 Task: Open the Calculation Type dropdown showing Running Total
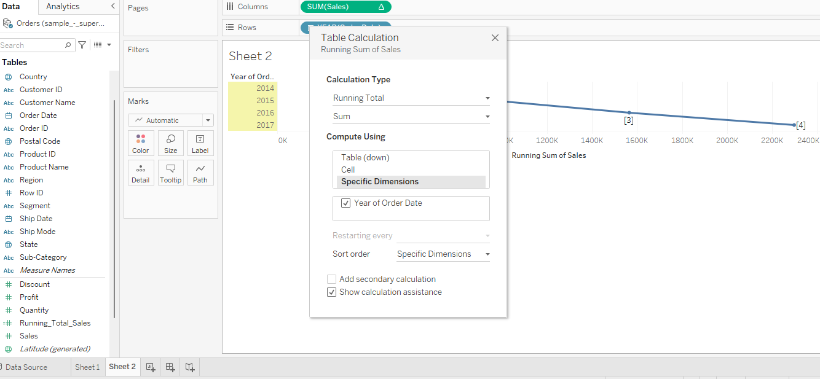click(x=411, y=98)
